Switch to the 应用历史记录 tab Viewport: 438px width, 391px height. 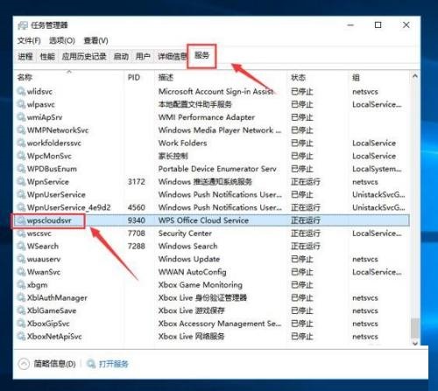pyautogui.click(x=84, y=56)
